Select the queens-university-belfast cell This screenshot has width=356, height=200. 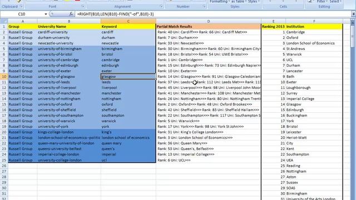(69, 149)
